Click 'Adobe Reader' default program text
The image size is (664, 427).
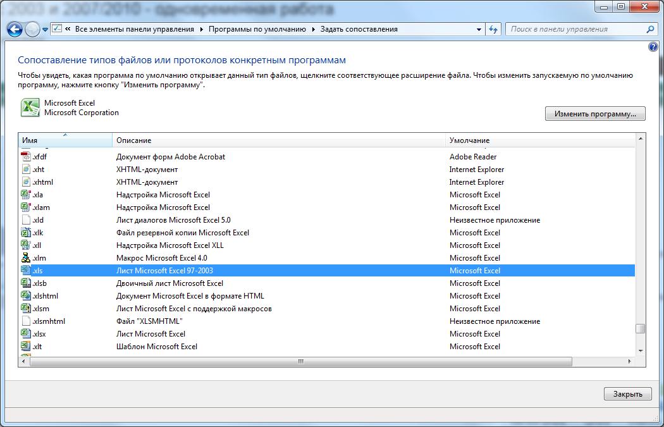(x=473, y=157)
